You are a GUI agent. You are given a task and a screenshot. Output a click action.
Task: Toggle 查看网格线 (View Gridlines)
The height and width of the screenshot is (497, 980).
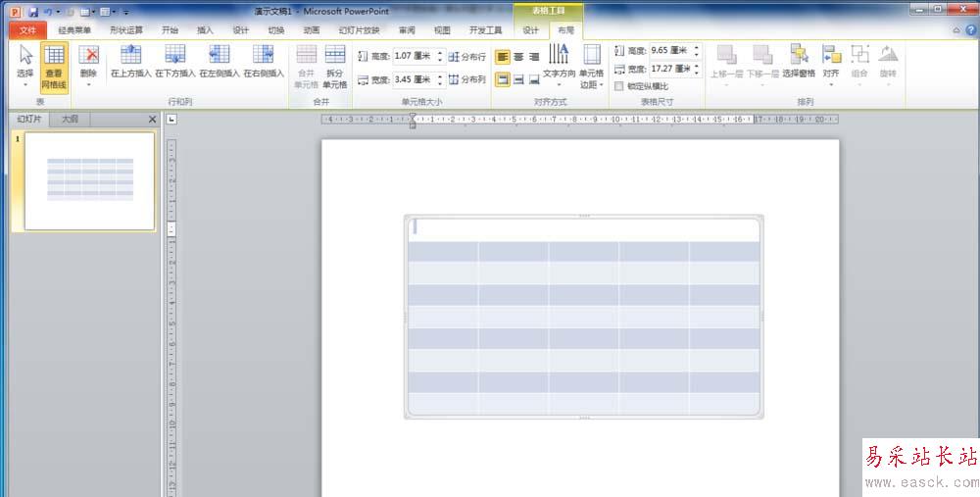click(x=54, y=67)
